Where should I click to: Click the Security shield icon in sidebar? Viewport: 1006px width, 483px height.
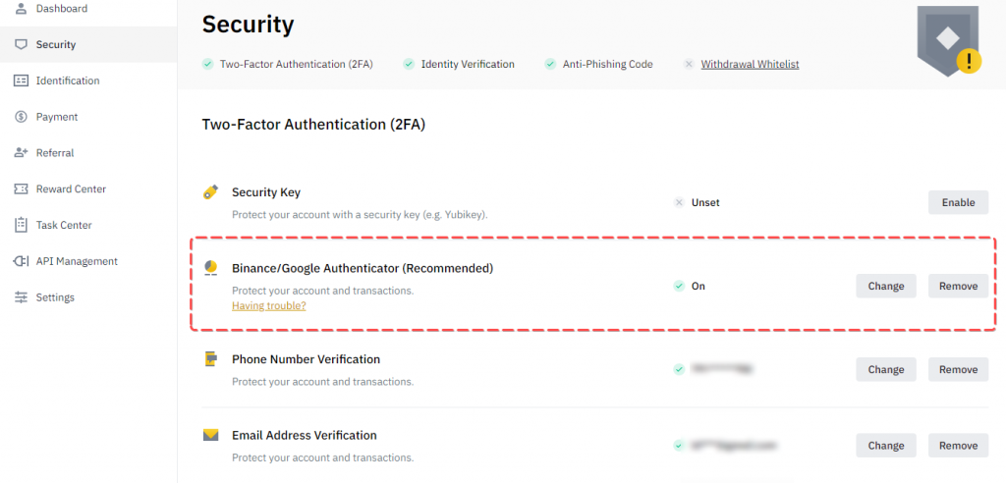coord(22,45)
